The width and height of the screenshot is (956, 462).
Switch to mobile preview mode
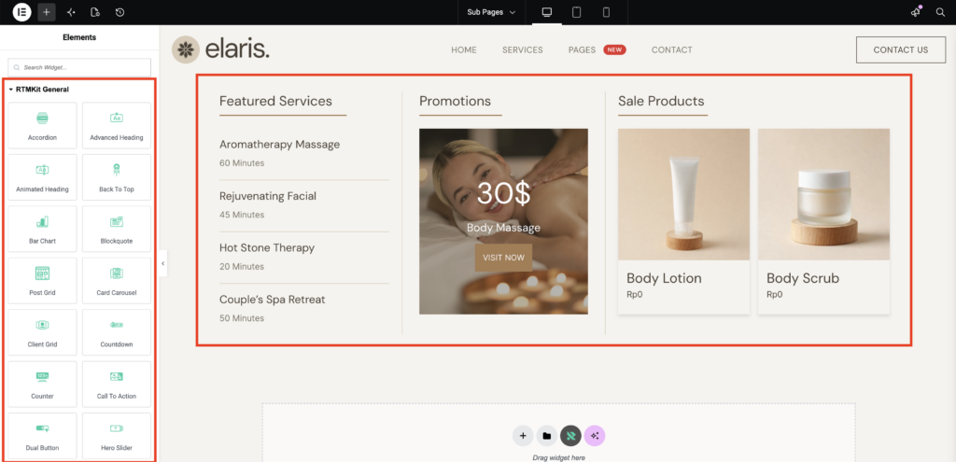click(606, 12)
